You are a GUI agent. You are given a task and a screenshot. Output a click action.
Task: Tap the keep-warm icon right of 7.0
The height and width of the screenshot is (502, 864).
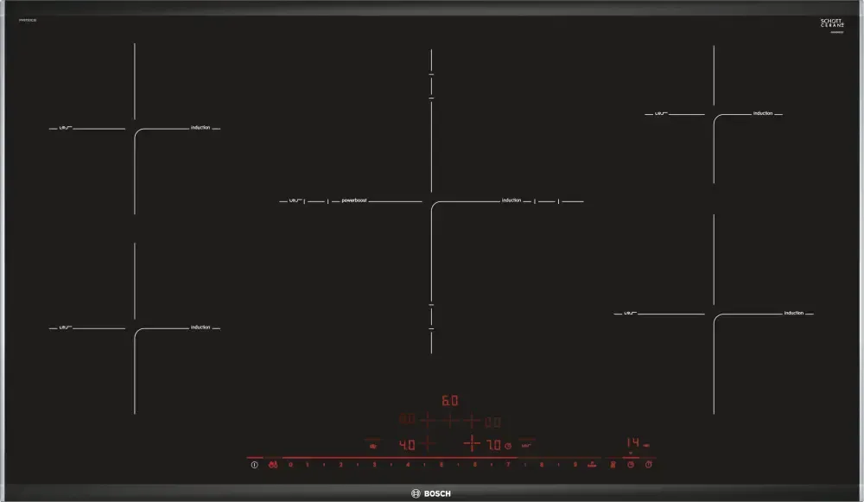pos(525,446)
